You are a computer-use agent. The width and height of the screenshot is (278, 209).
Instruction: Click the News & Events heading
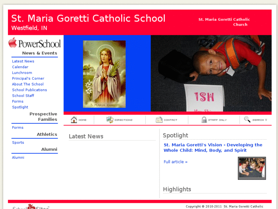coord(40,53)
